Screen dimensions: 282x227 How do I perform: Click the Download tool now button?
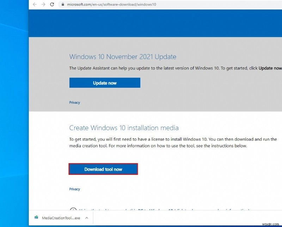103,169
